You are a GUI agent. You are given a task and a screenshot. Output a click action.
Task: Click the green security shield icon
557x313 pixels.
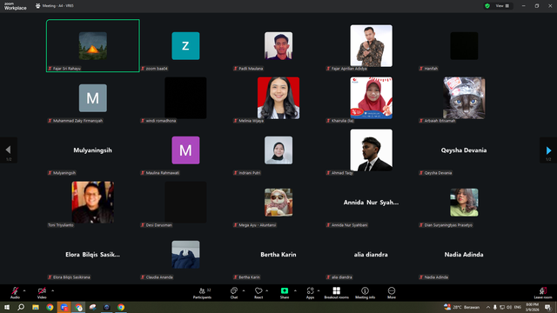487,6
